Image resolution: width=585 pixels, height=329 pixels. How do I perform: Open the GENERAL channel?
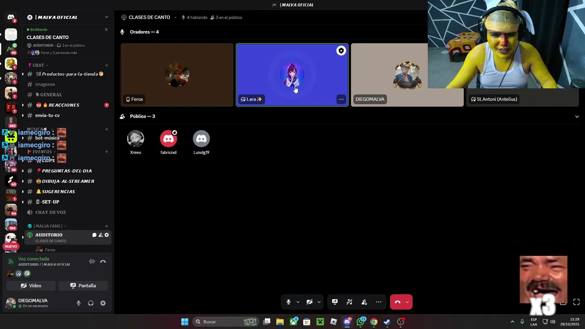click(x=66, y=95)
